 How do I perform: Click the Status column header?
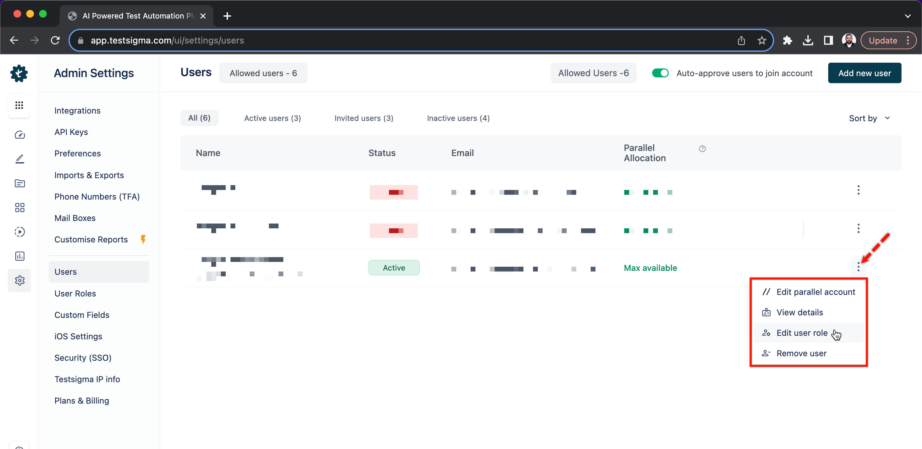tap(382, 153)
